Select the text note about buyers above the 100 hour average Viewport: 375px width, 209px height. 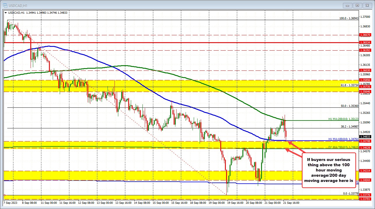click(328, 170)
